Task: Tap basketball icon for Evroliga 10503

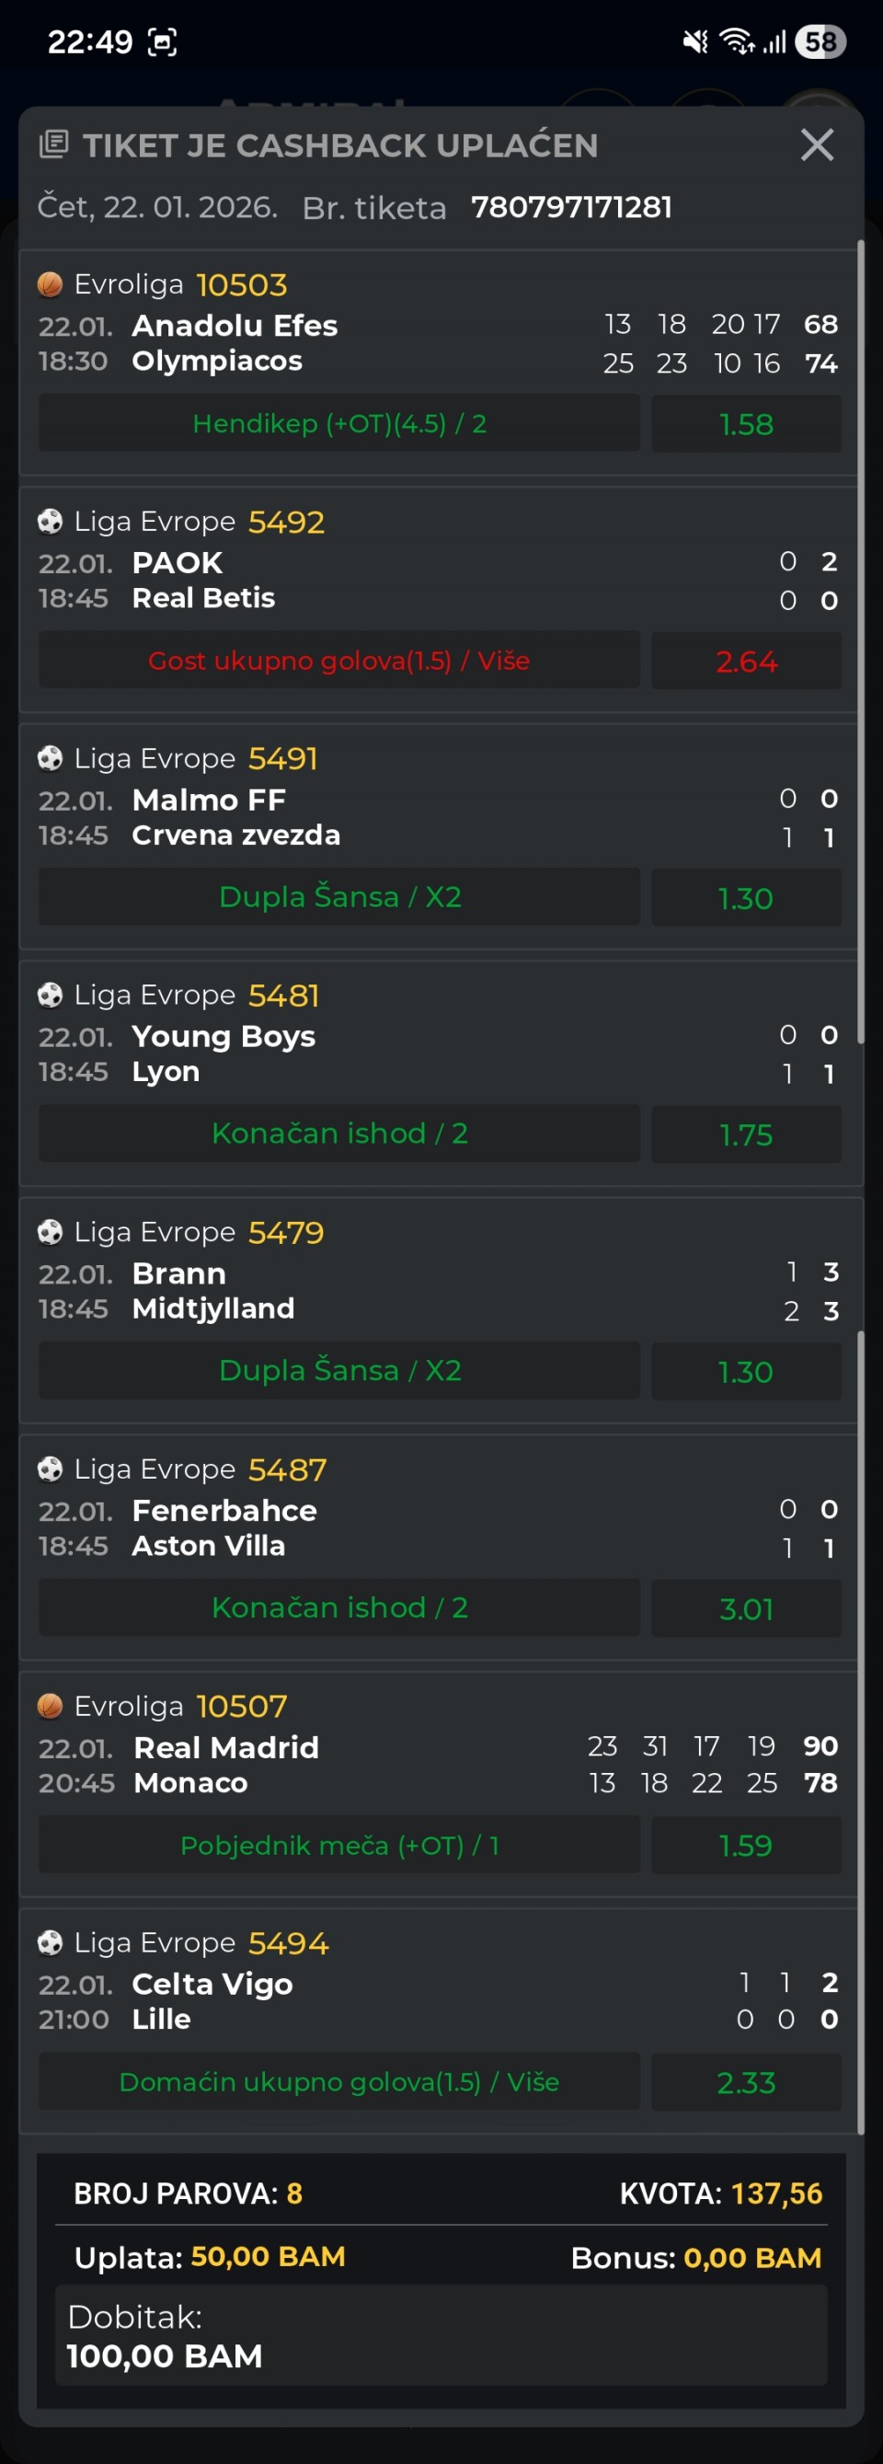Action: [x=50, y=284]
